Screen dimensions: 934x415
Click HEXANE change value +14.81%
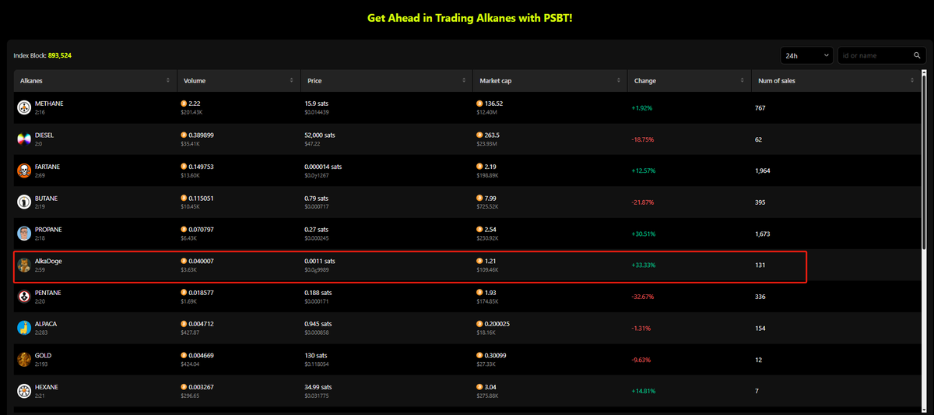(x=644, y=391)
